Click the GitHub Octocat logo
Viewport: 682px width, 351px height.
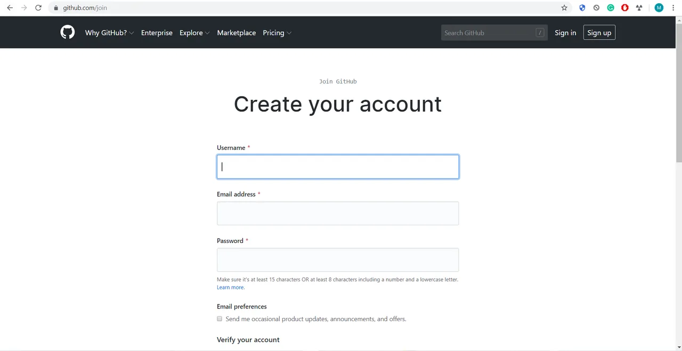[x=67, y=32]
